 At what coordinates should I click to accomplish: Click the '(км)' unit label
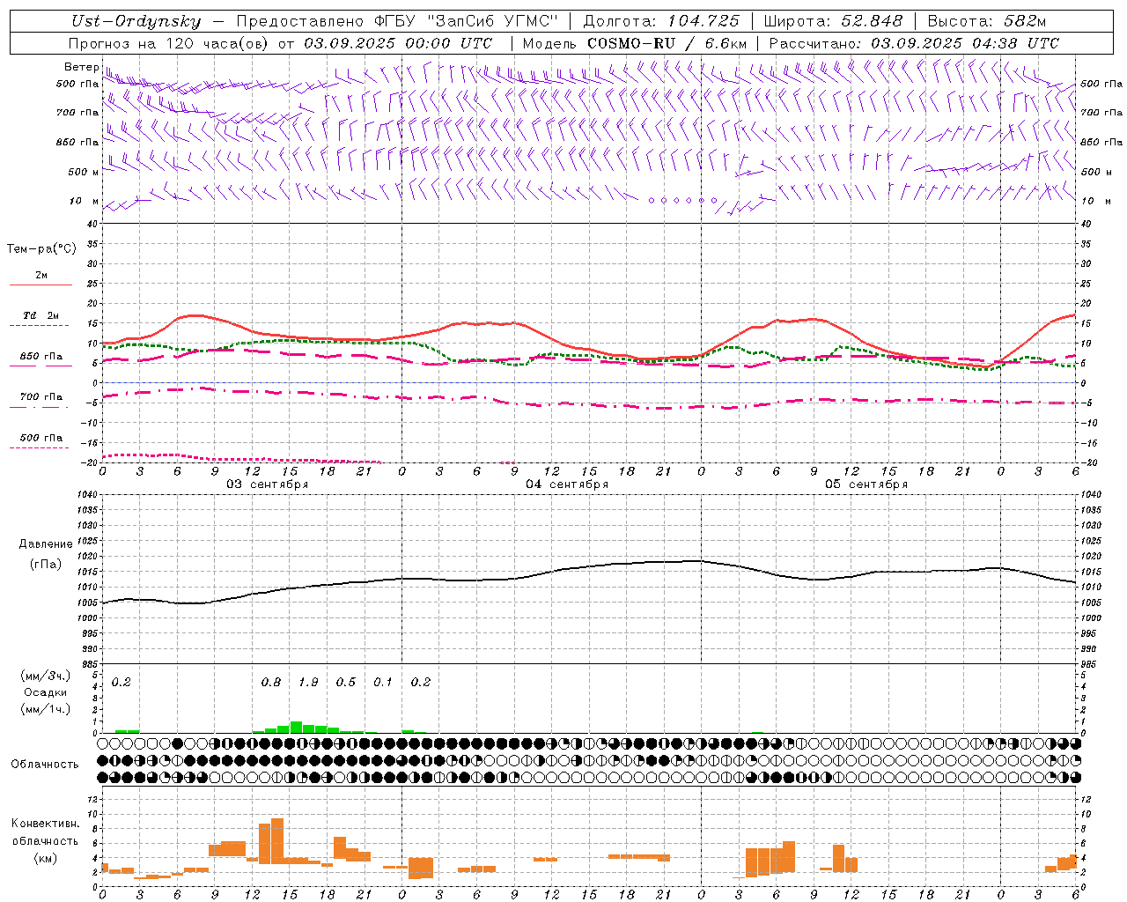point(45,858)
